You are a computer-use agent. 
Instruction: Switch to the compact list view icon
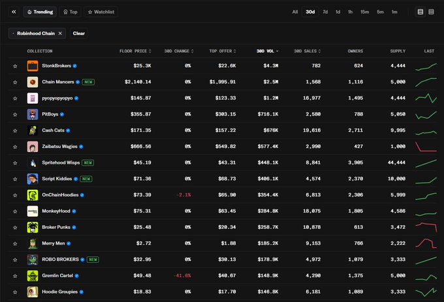click(431, 12)
